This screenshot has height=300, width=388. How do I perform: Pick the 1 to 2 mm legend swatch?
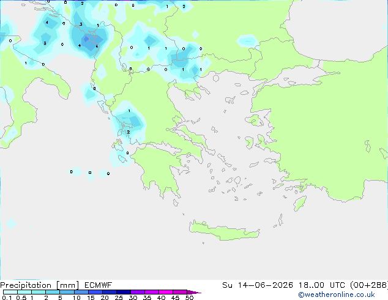pyautogui.click(x=39, y=292)
